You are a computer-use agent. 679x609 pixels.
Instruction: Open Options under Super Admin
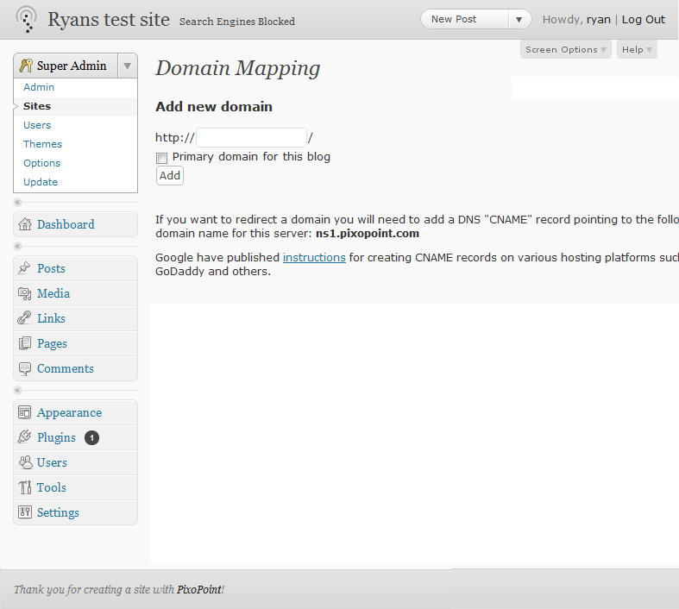(x=42, y=163)
